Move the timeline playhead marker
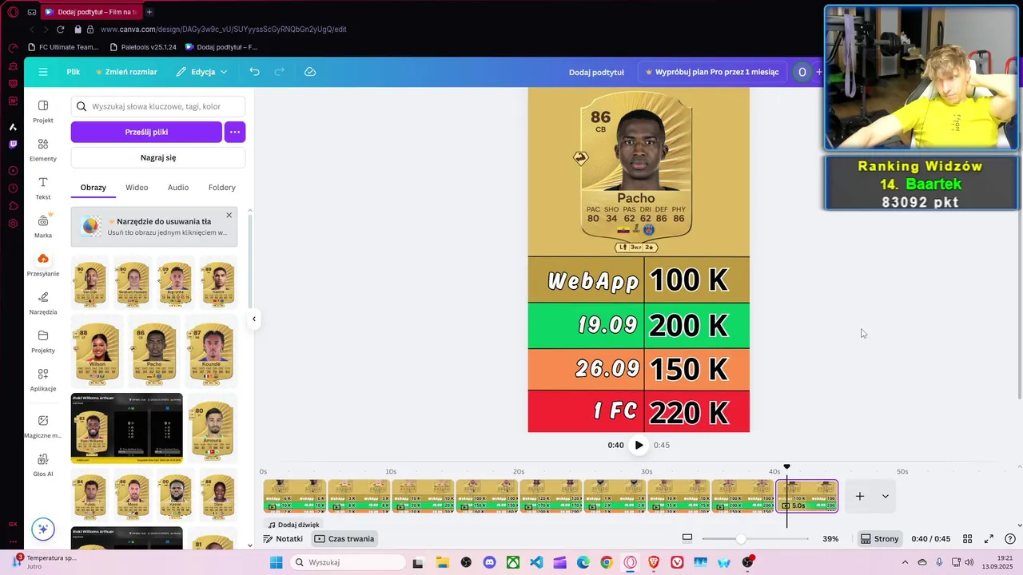Screen dimensions: 1023x575 (x=786, y=467)
